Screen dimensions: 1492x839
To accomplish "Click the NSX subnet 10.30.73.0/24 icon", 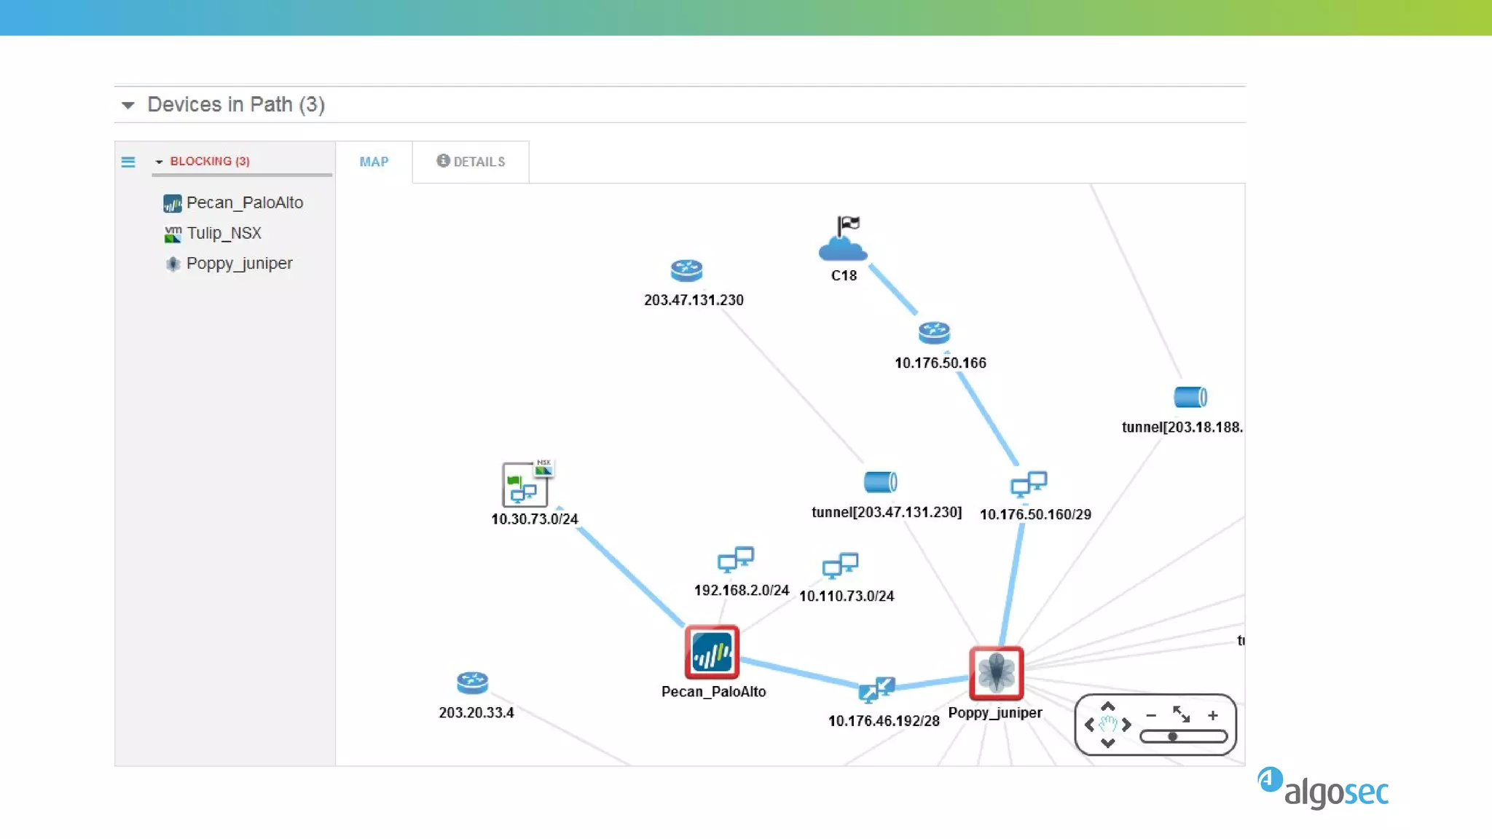I will point(525,485).
